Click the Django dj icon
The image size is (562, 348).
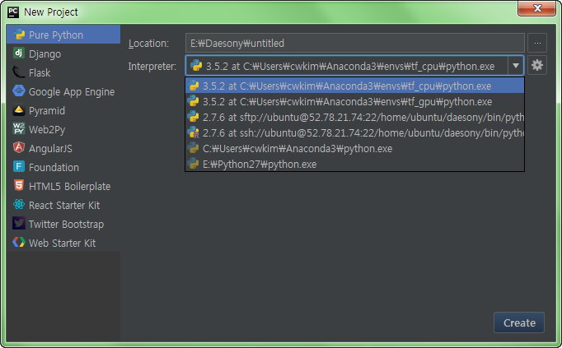(x=19, y=53)
